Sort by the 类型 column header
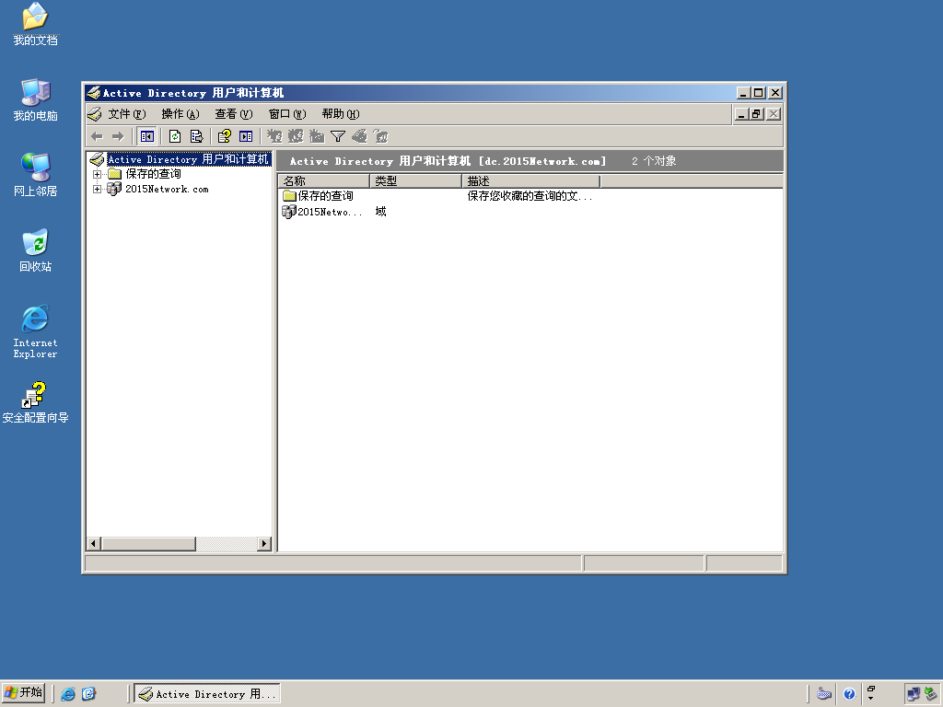Screen dimensions: 943x707 pos(415,181)
